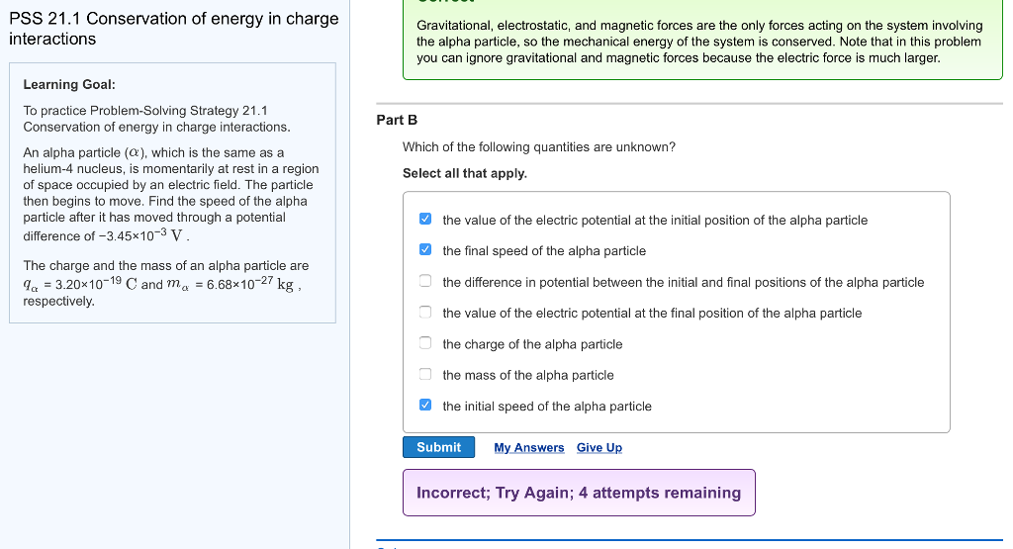
Task: Click the alpha particle charge value 3.20×10⁻¹⁹ C
Action: (87, 285)
